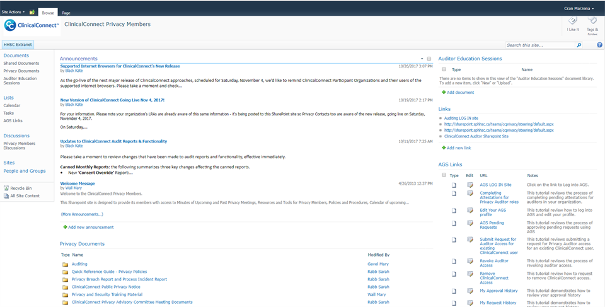Image resolution: width=605 pixels, height=307 pixels.
Task: Open the blue help icon
Action: pos(599,45)
